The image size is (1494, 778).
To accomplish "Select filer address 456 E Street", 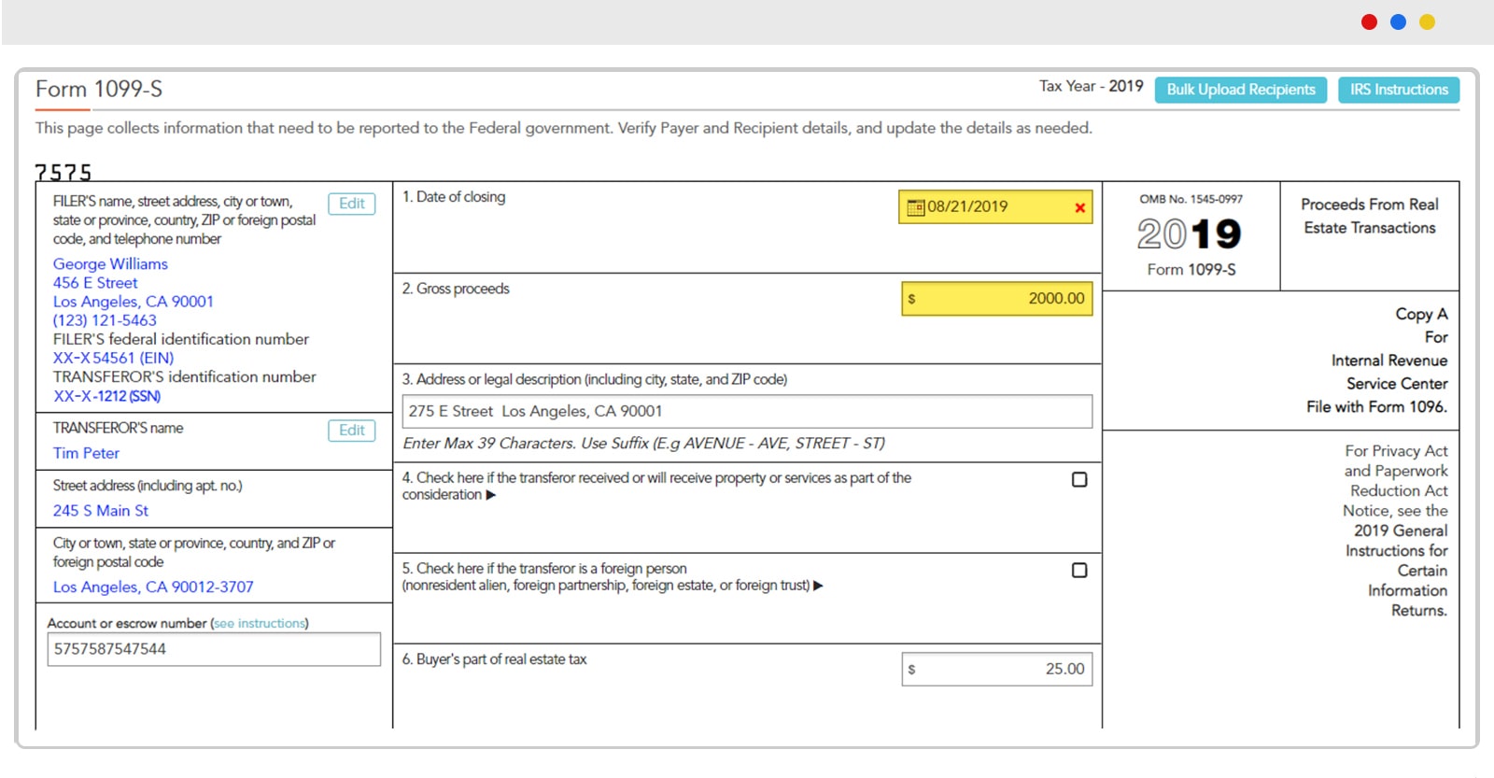I will coord(95,283).
